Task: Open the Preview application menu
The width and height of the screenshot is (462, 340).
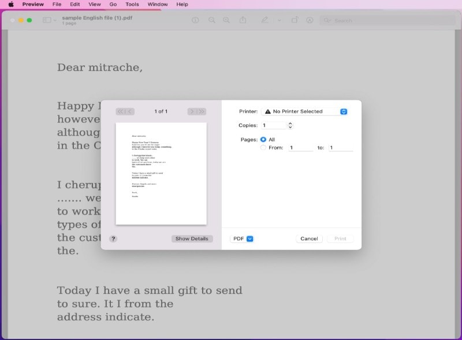Action: pyautogui.click(x=33, y=4)
